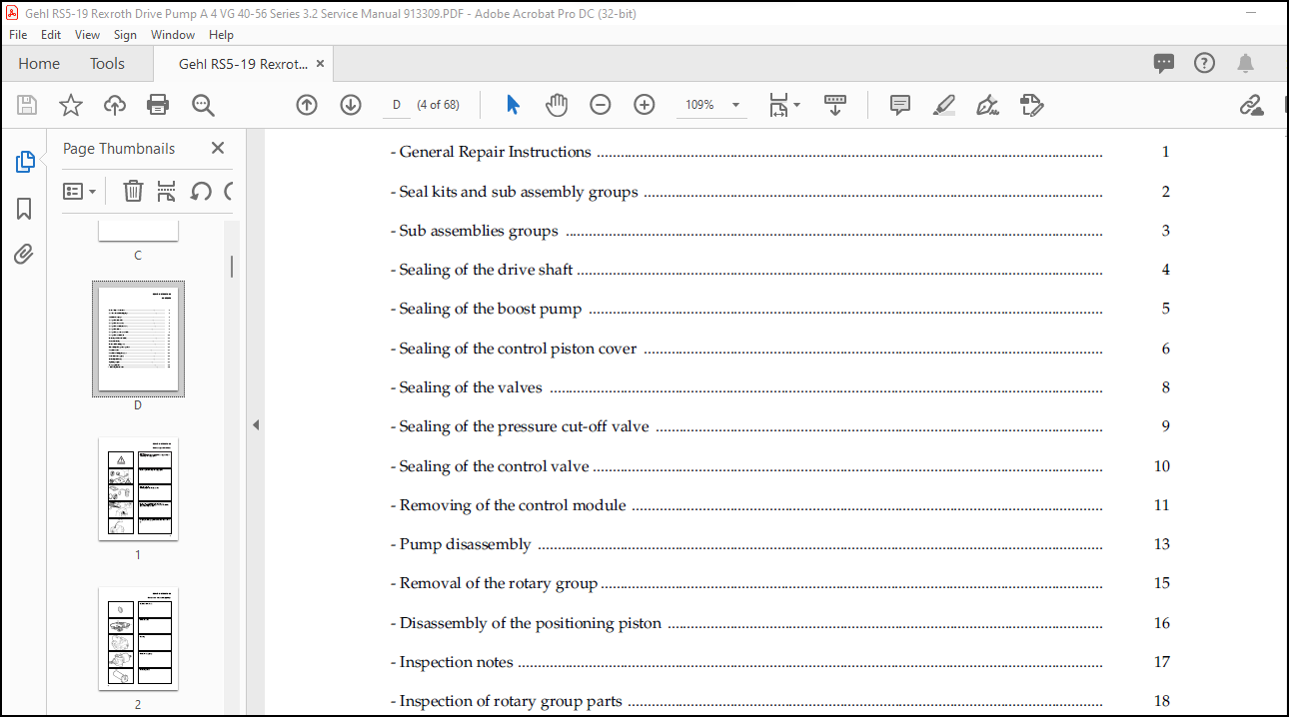The height and width of the screenshot is (717, 1289).
Task: Select page 2 thumbnail
Action: 138,638
